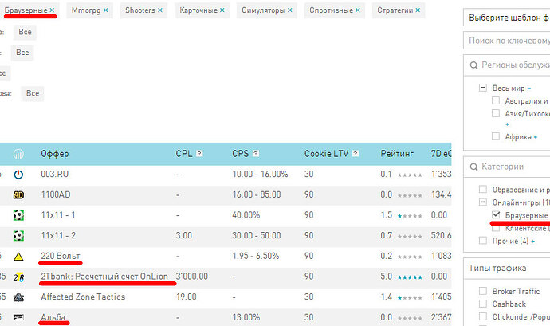Screen dimensions: 550x326
Task: Remove the Браузерные filter tag
Action: click(x=52, y=10)
